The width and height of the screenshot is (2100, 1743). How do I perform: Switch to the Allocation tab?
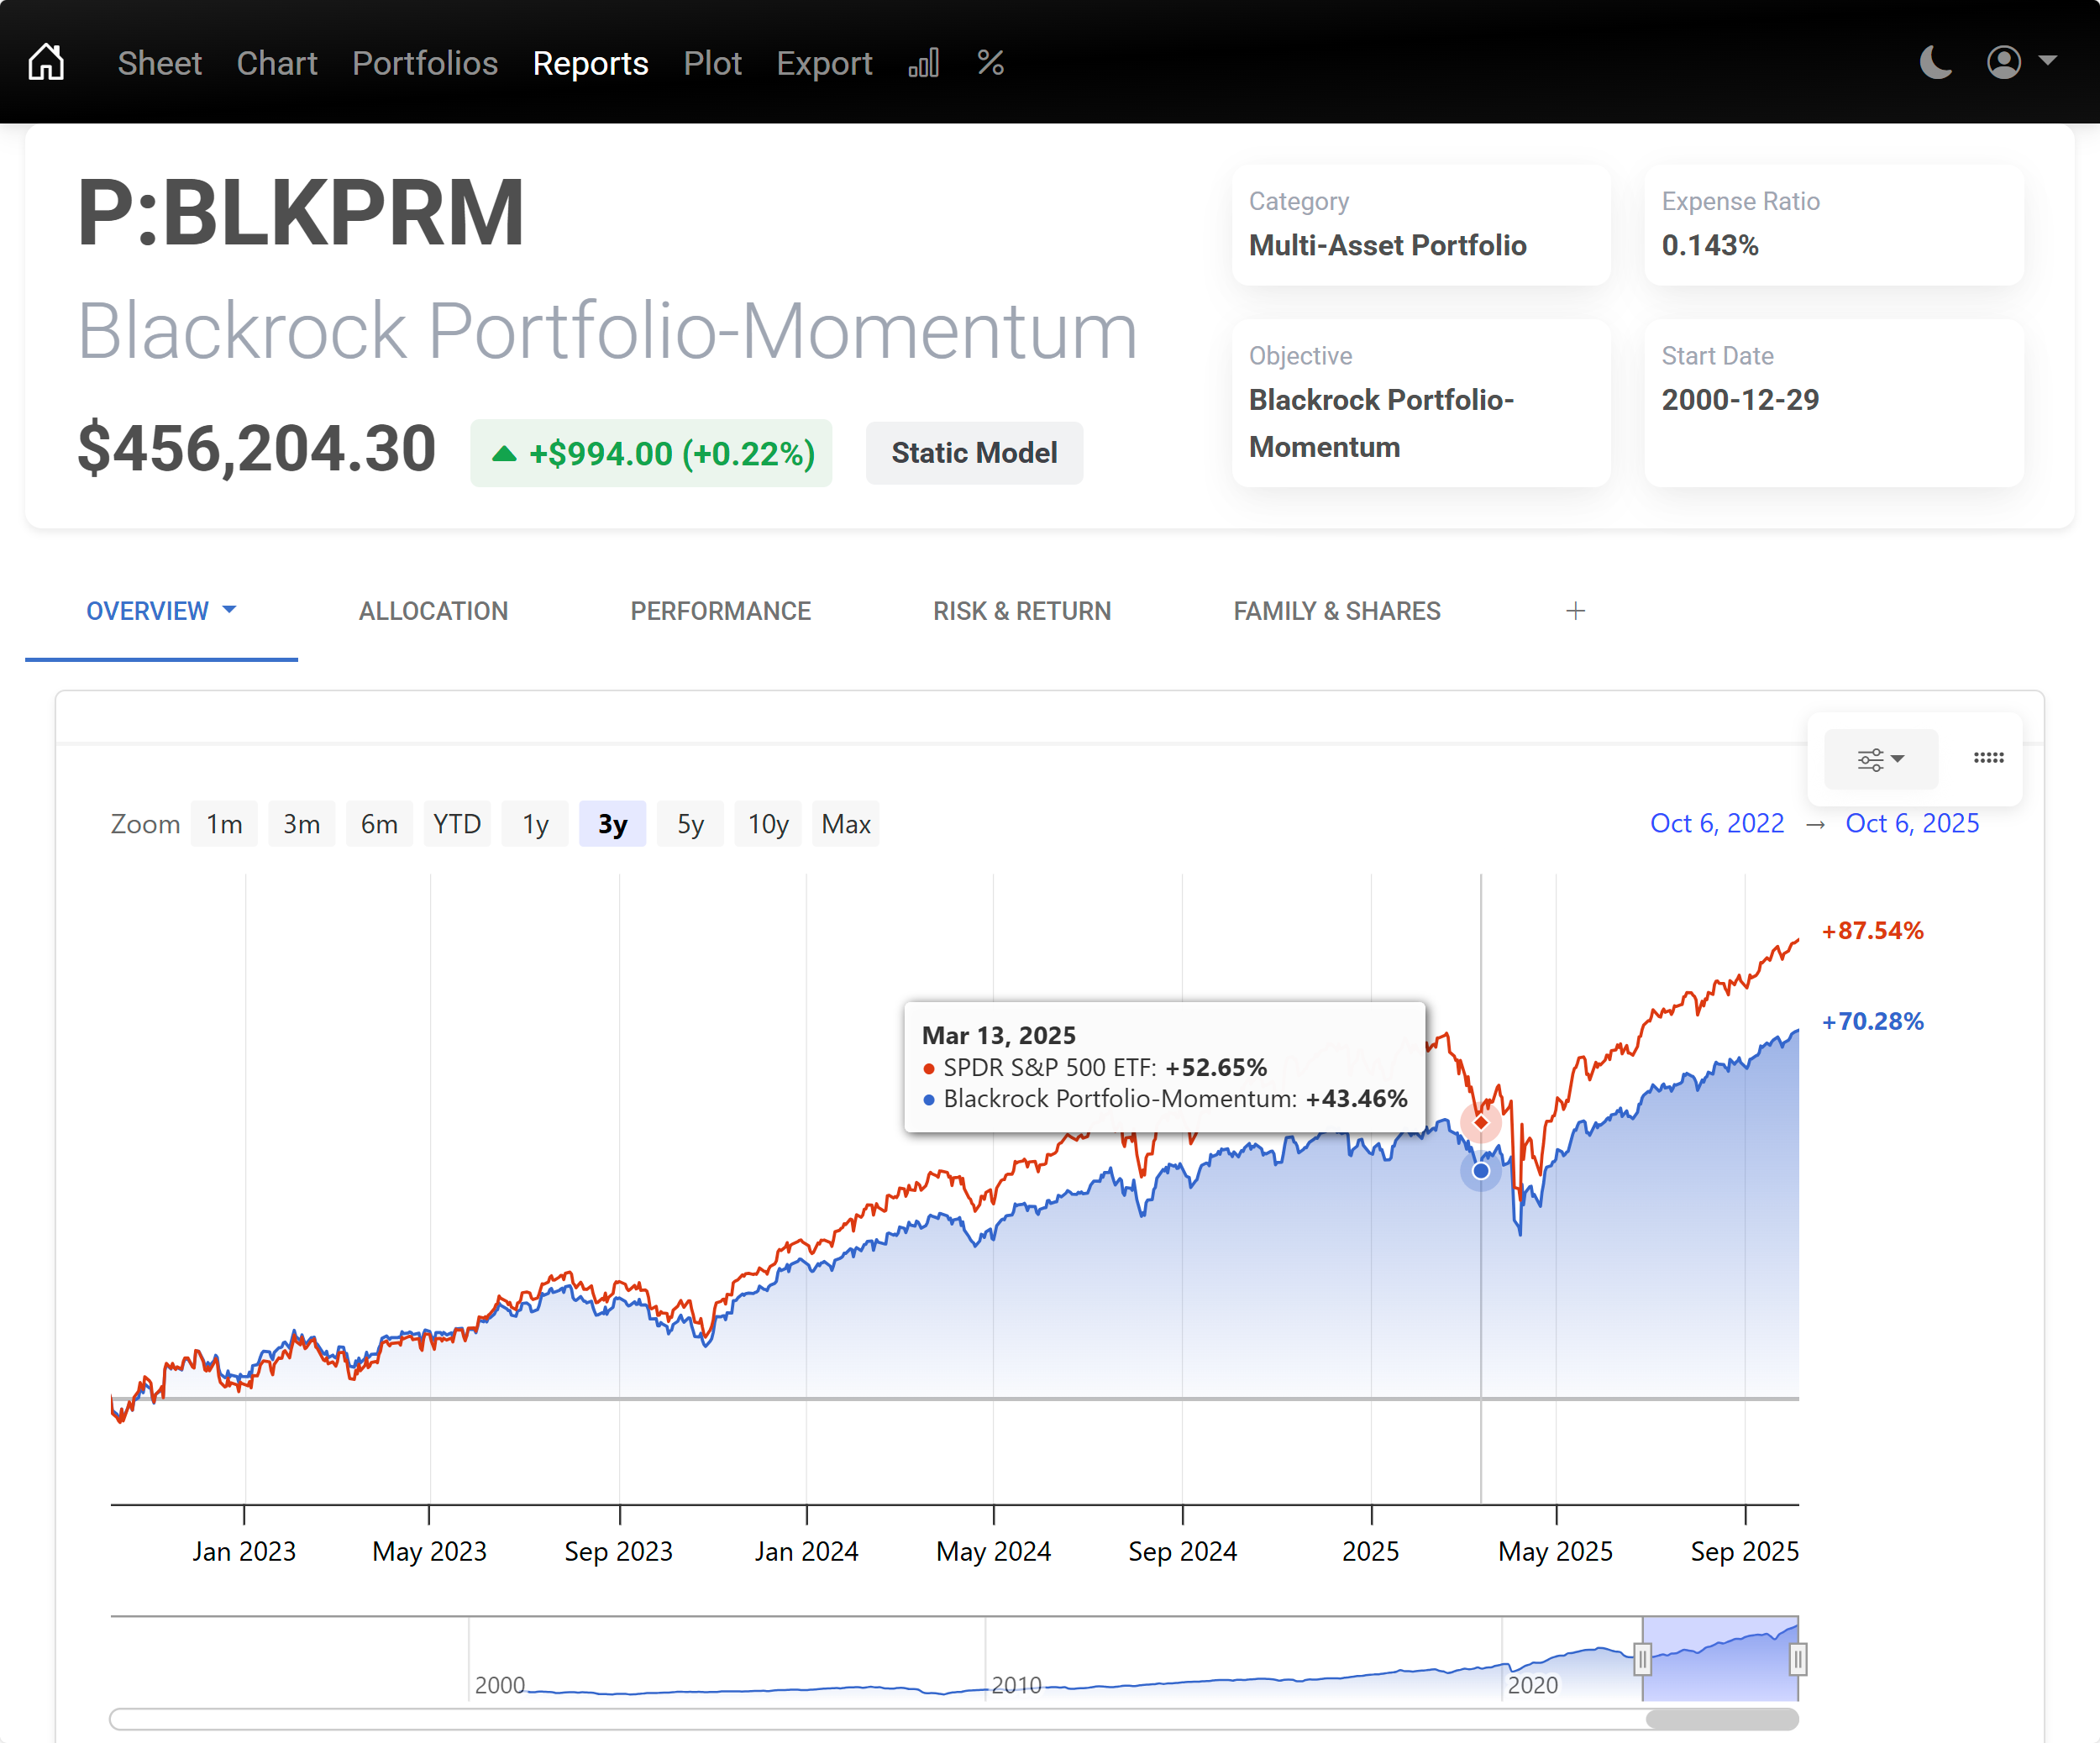[433, 610]
